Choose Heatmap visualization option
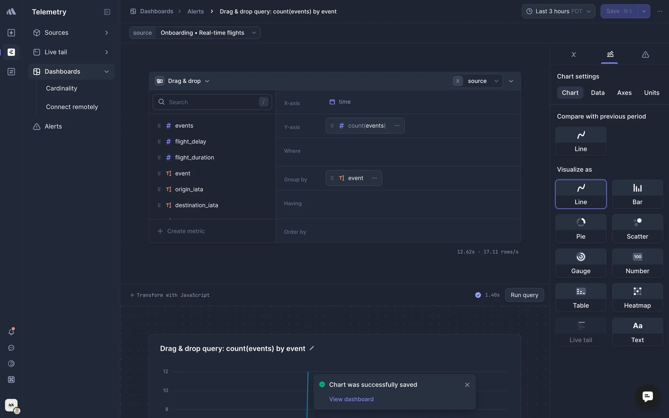669x418 pixels. click(637, 297)
